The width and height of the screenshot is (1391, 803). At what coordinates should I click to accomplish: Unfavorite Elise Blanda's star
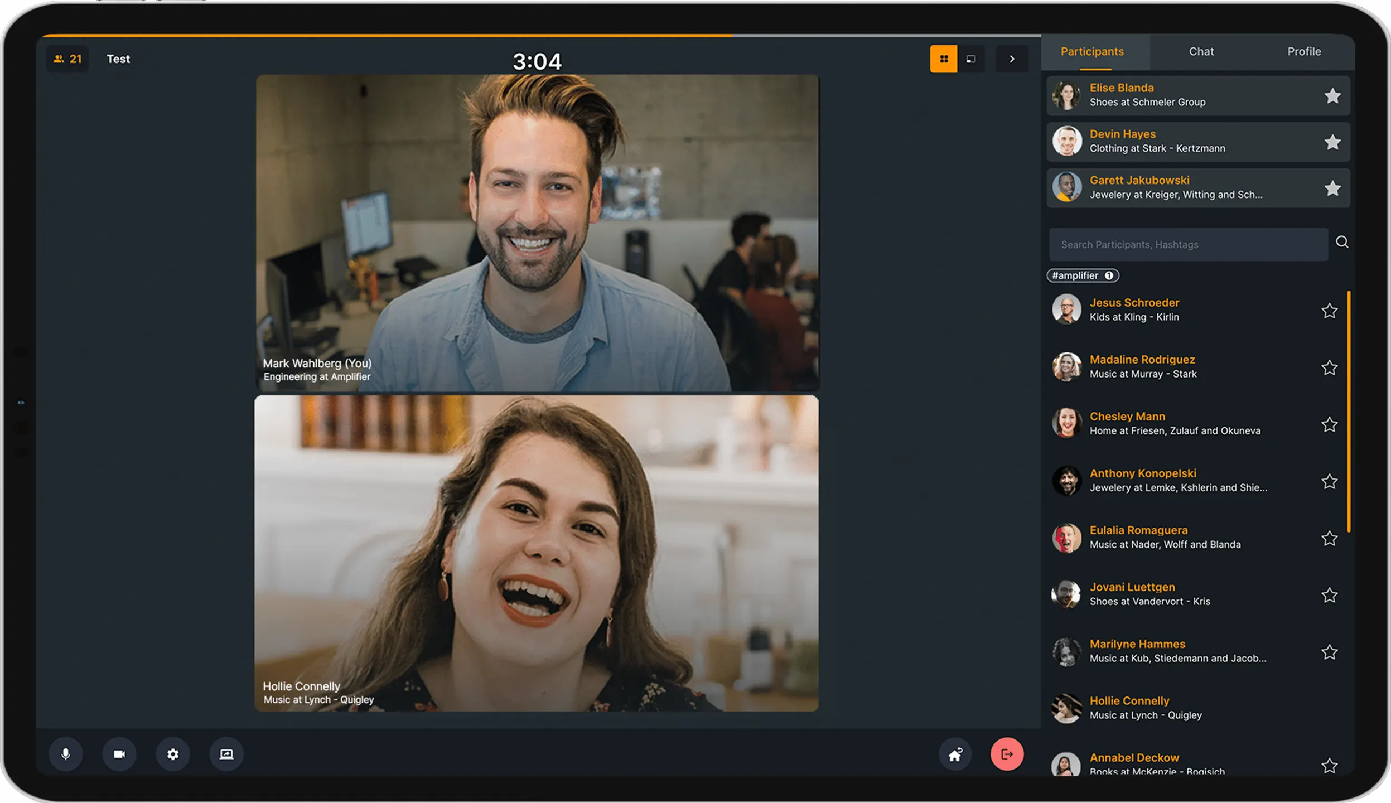[1332, 96]
